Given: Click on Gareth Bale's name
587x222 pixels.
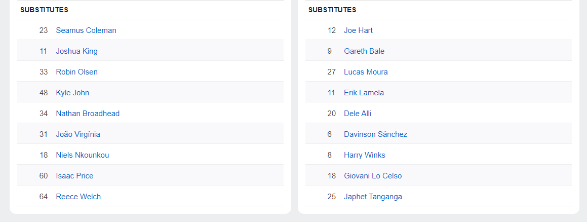Looking at the screenshot, I should point(364,51).
